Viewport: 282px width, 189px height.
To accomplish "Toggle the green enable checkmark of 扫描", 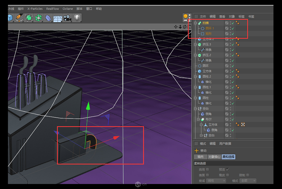I will point(233,23).
